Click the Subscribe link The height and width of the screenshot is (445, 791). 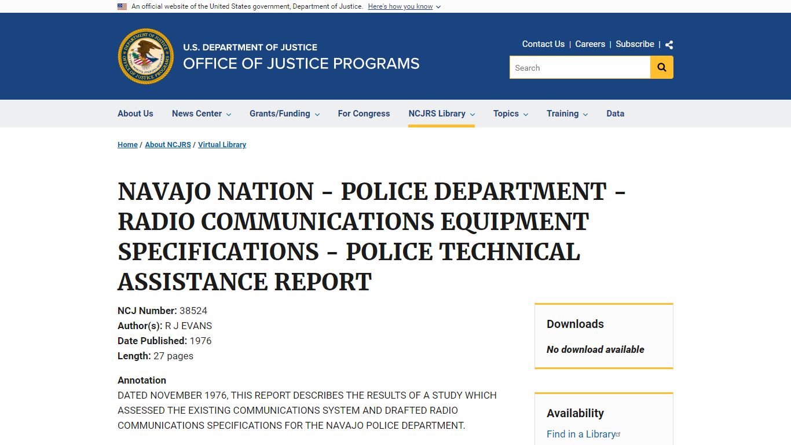pyautogui.click(x=635, y=44)
